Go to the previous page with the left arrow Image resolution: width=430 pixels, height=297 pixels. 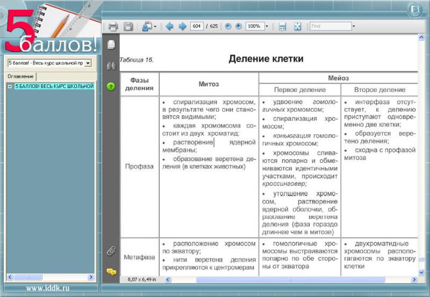169,26
